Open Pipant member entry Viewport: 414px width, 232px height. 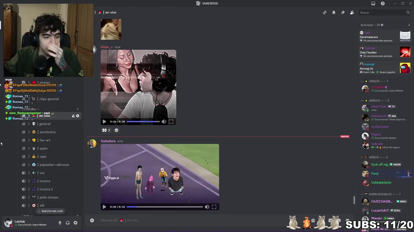[386, 136]
